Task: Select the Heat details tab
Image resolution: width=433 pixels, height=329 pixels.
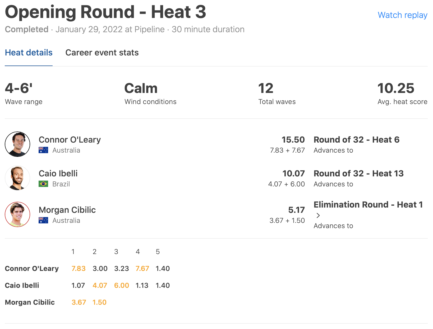Action: tap(29, 53)
